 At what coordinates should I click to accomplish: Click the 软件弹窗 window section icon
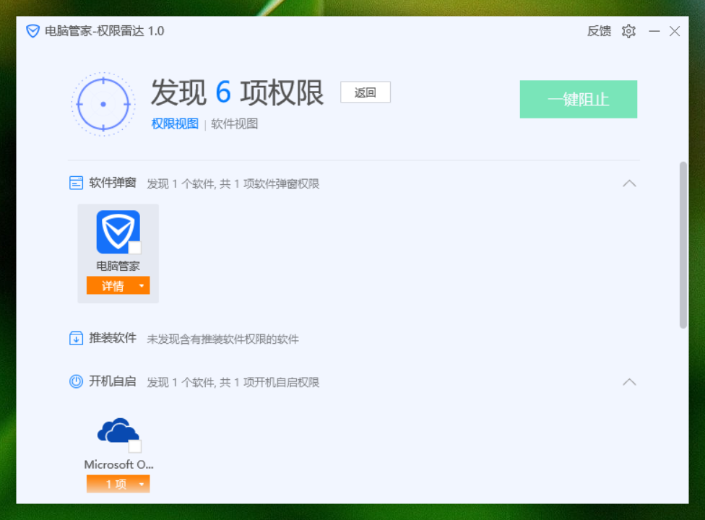tap(76, 183)
